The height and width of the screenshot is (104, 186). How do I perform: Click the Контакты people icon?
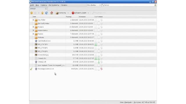pyautogui.click(x=57, y=13)
